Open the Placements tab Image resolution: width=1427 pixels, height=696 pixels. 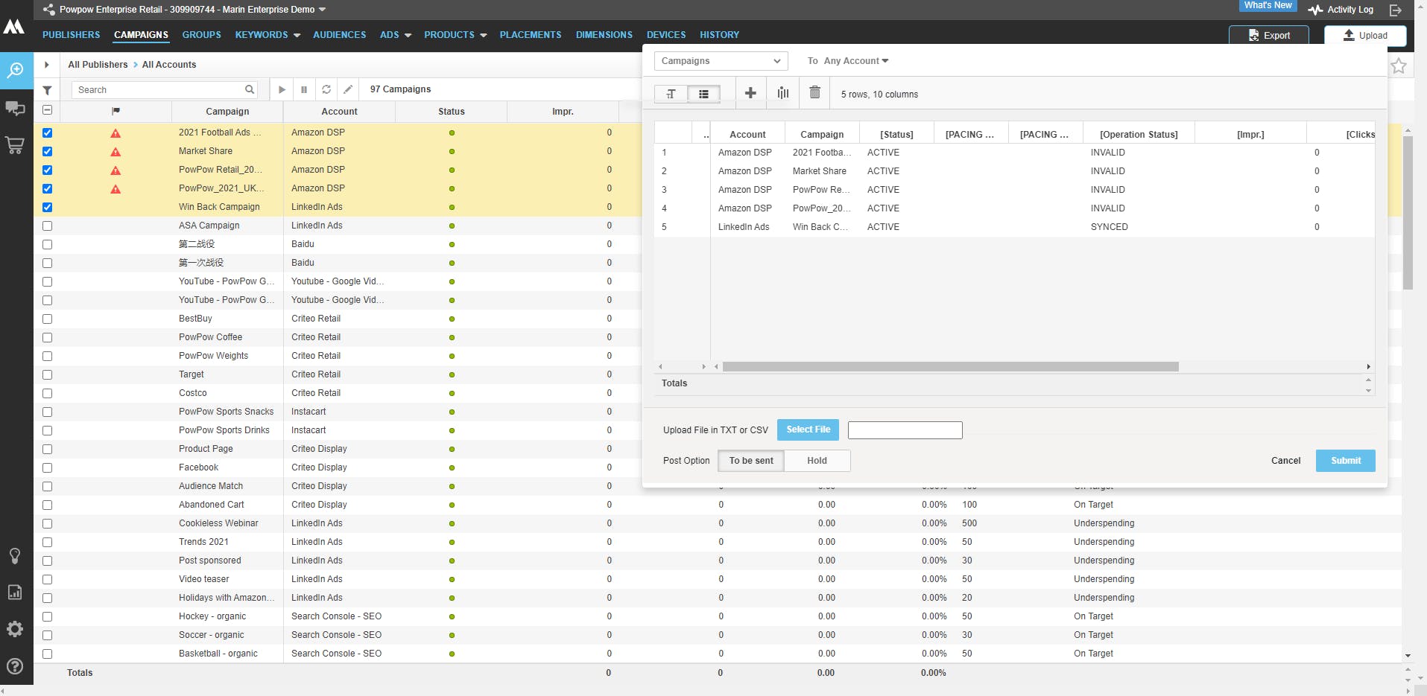pos(530,35)
